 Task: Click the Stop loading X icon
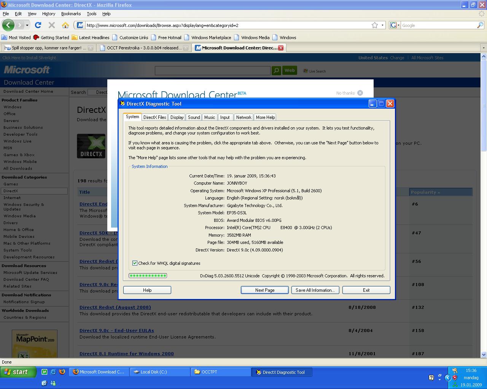click(x=52, y=25)
